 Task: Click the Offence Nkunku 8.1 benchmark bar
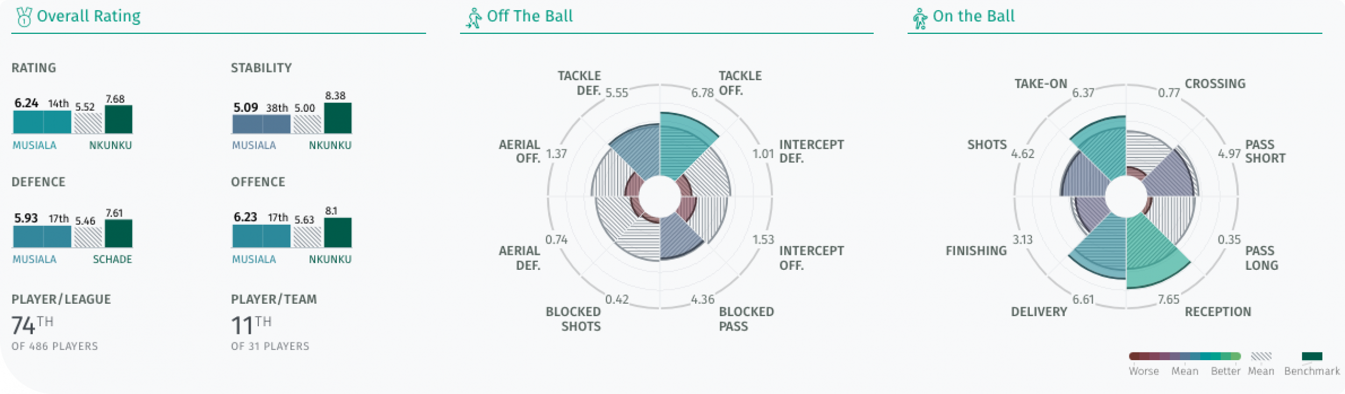point(338,232)
